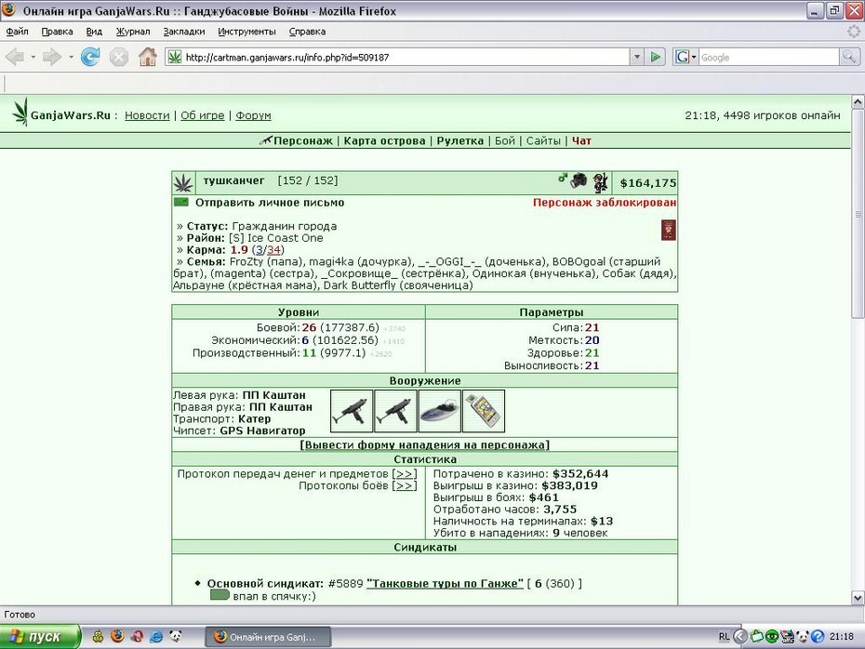865x649 pixels.
Task: Open the Инструменты menu
Action: coord(246,32)
